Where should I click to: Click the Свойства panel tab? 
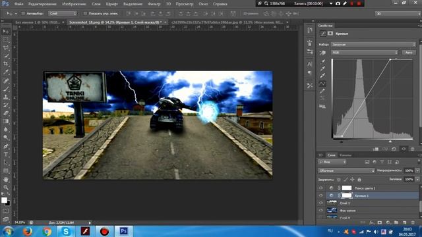click(x=325, y=26)
